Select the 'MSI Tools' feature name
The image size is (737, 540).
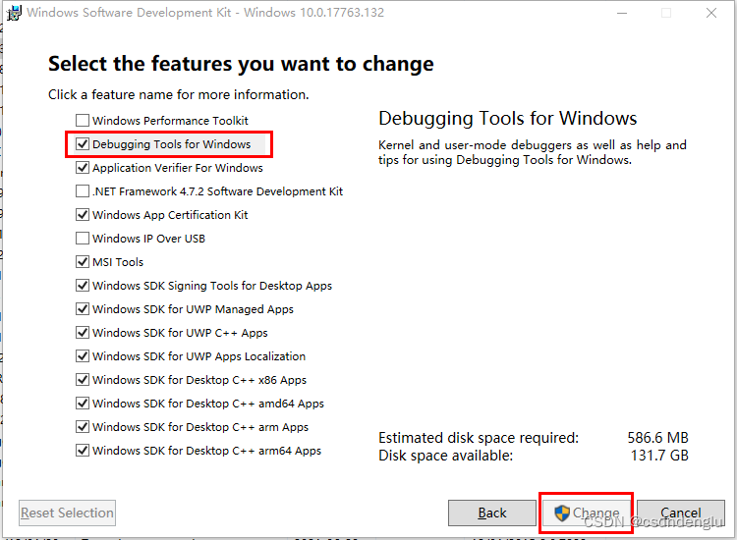pyautogui.click(x=118, y=262)
